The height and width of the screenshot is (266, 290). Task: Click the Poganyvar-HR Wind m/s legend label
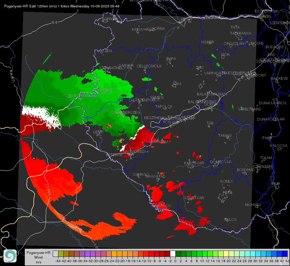pos(39,257)
